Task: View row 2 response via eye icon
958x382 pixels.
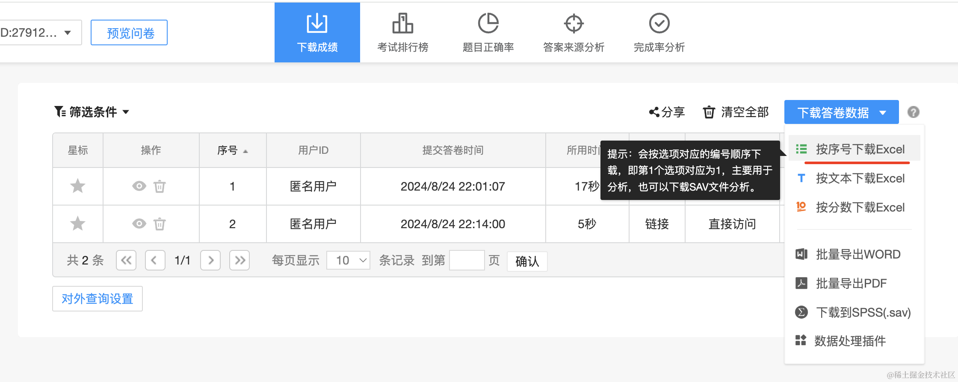Action: click(x=139, y=223)
